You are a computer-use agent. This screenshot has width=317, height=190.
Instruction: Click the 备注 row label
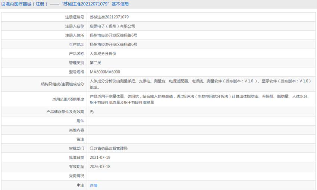pyautogui.click(x=80, y=139)
